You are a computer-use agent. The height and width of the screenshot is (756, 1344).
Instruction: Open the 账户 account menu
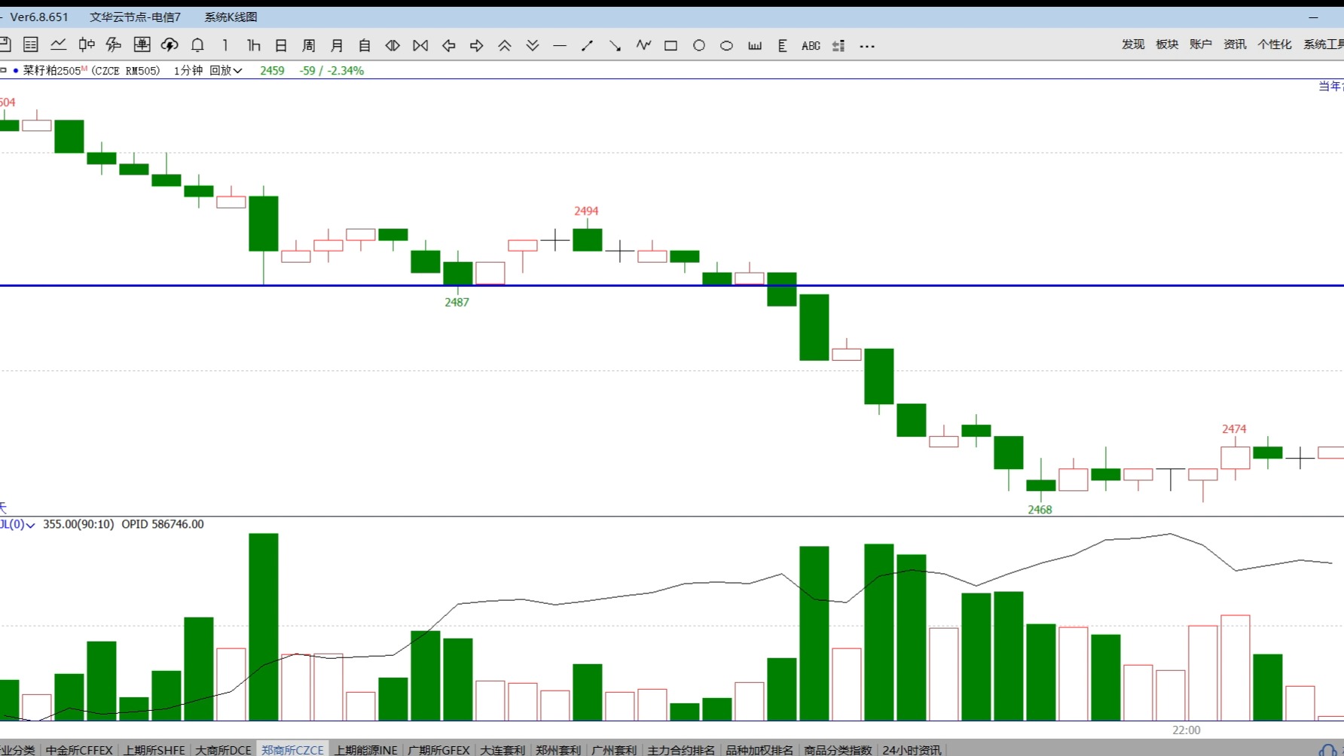1200,44
